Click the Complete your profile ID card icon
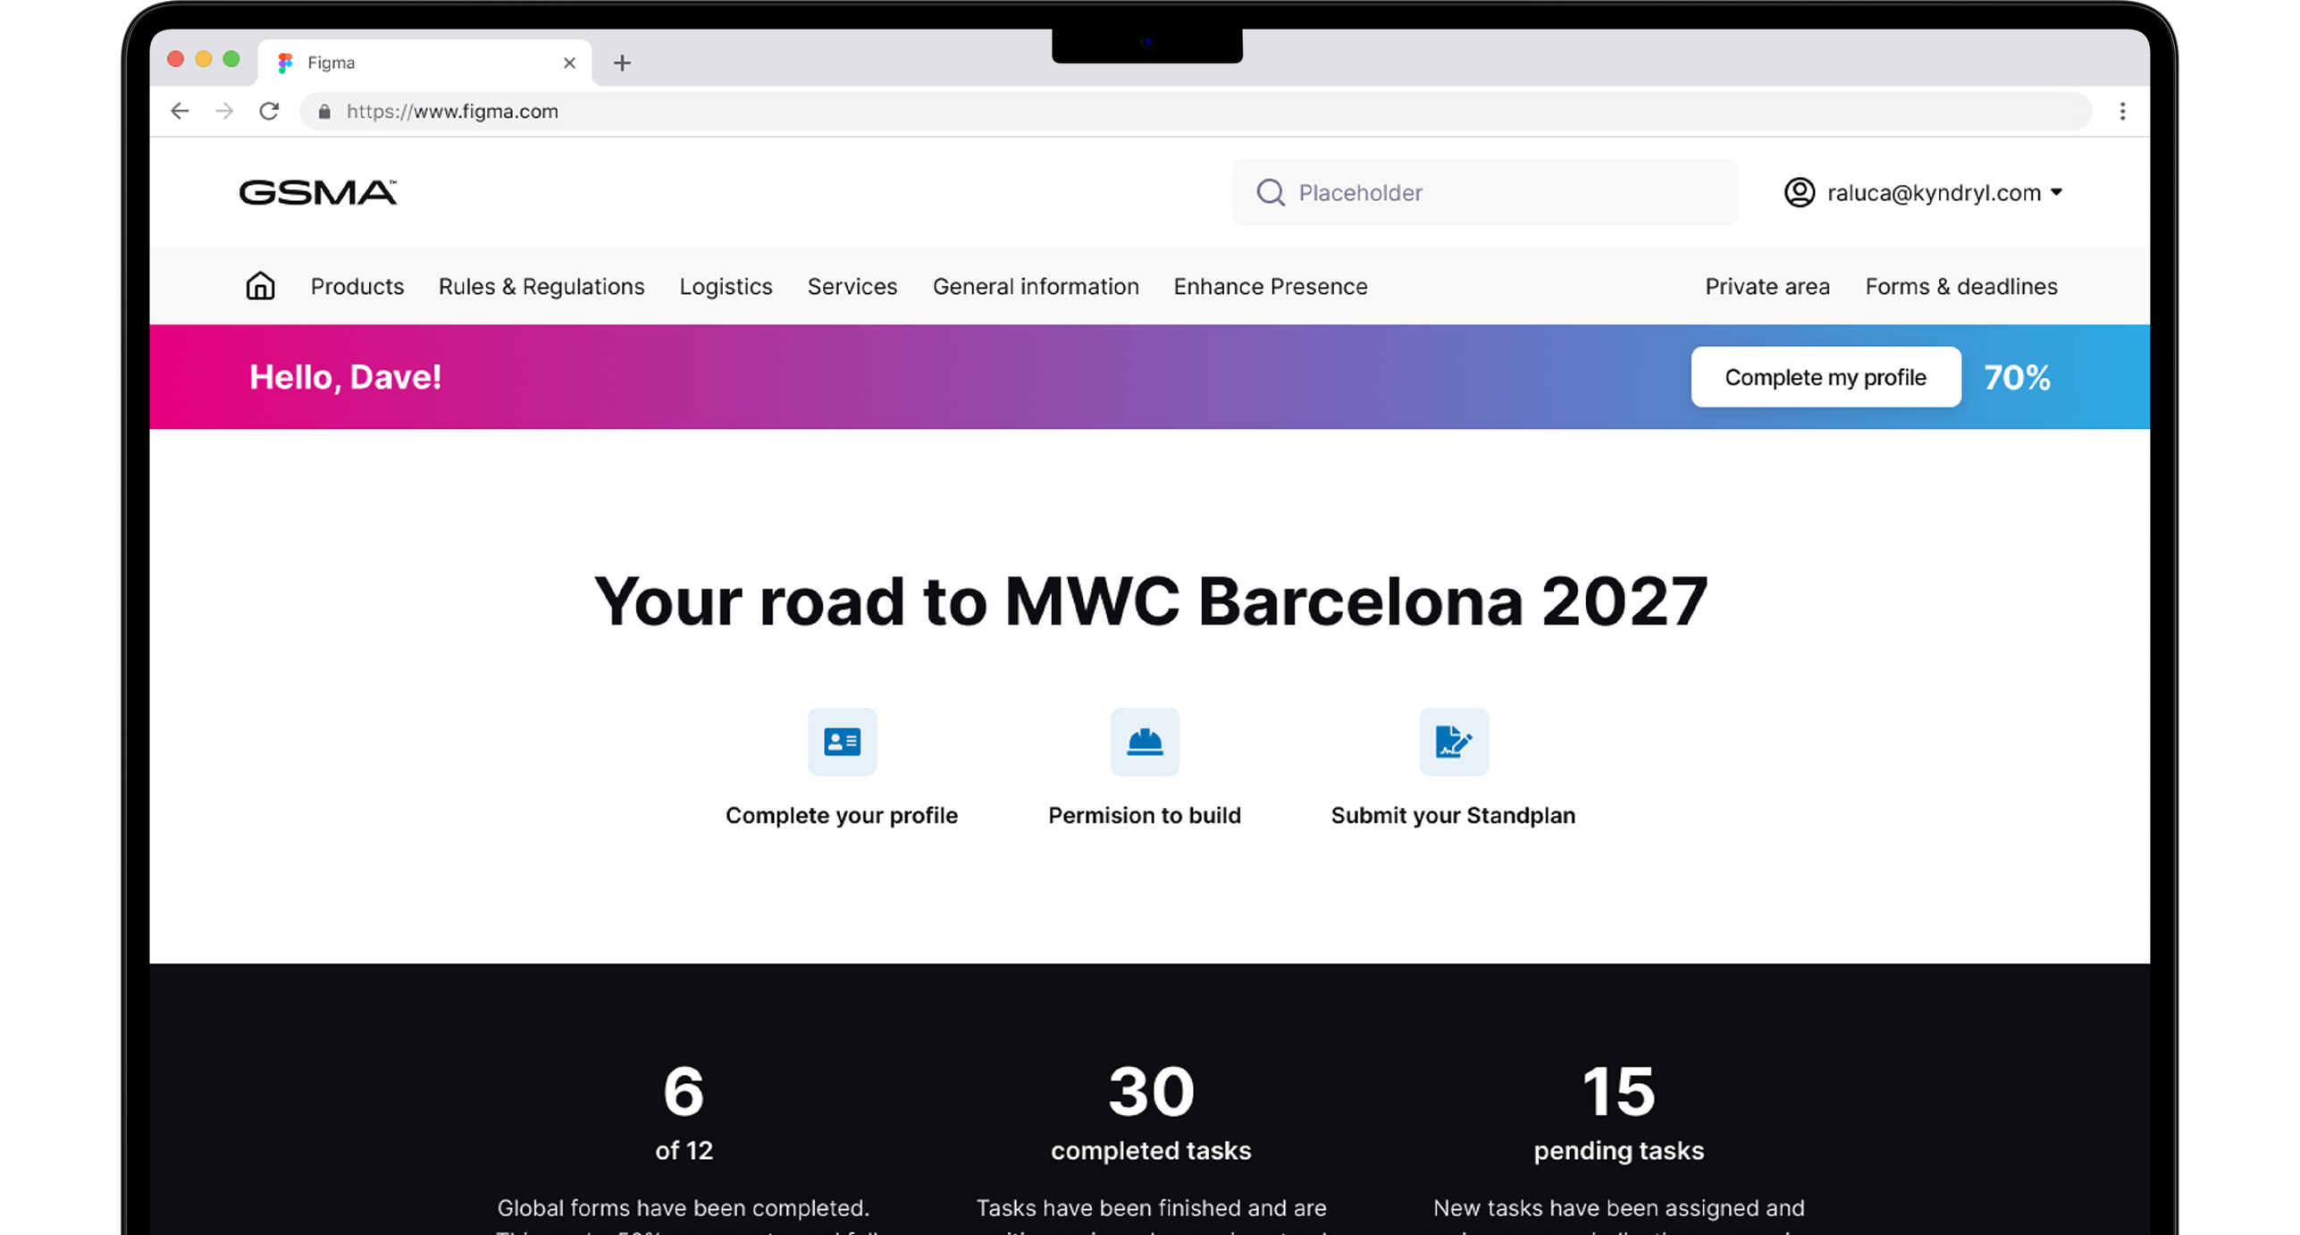Screen dimensions: 2300x1235 (x=842, y=742)
